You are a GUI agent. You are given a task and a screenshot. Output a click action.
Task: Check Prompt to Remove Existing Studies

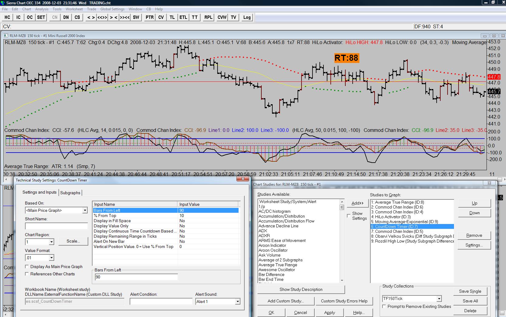tap(384, 306)
